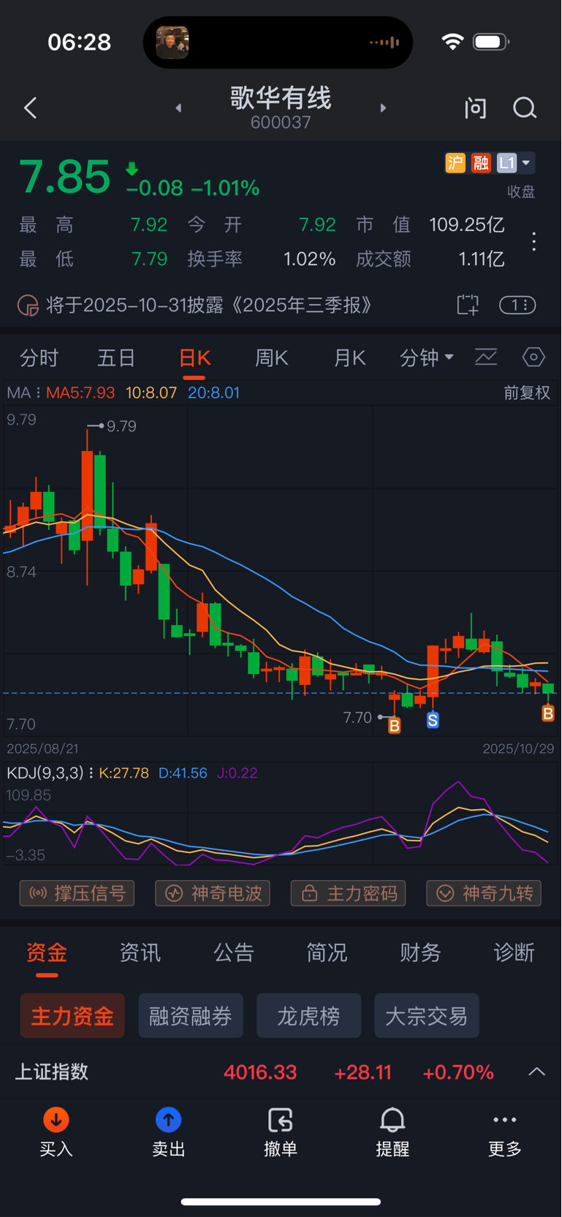The image size is (562, 1217).
Task: Tap the 撑压信号 indicator button
Action: pos(77,893)
